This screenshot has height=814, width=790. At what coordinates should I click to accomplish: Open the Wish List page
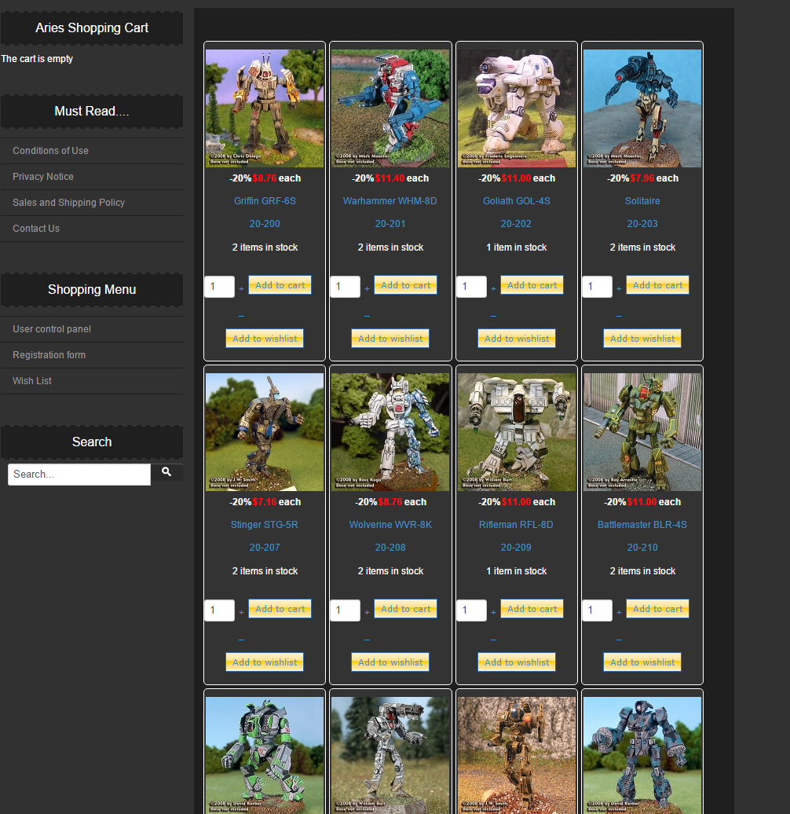[x=31, y=381]
